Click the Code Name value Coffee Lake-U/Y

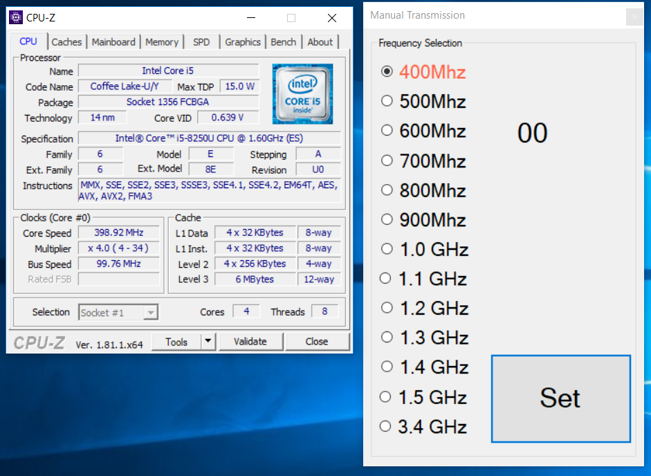pos(125,86)
